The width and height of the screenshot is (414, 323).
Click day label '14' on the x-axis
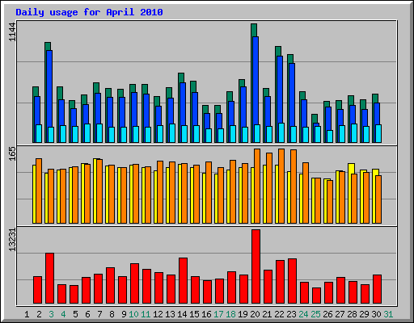(x=182, y=314)
